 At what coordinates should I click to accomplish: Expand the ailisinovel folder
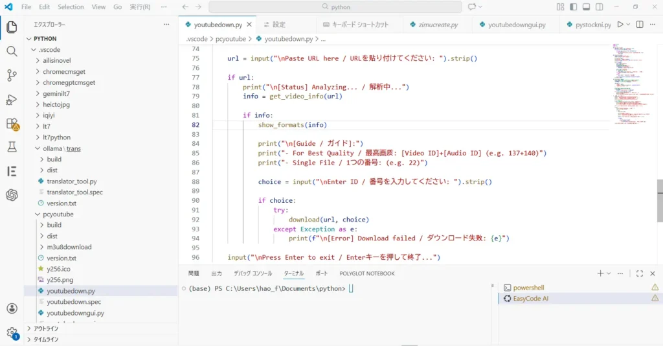coord(101,60)
